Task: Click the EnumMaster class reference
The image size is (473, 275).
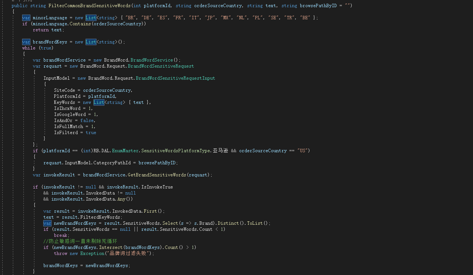Action: tap(125, 151)
